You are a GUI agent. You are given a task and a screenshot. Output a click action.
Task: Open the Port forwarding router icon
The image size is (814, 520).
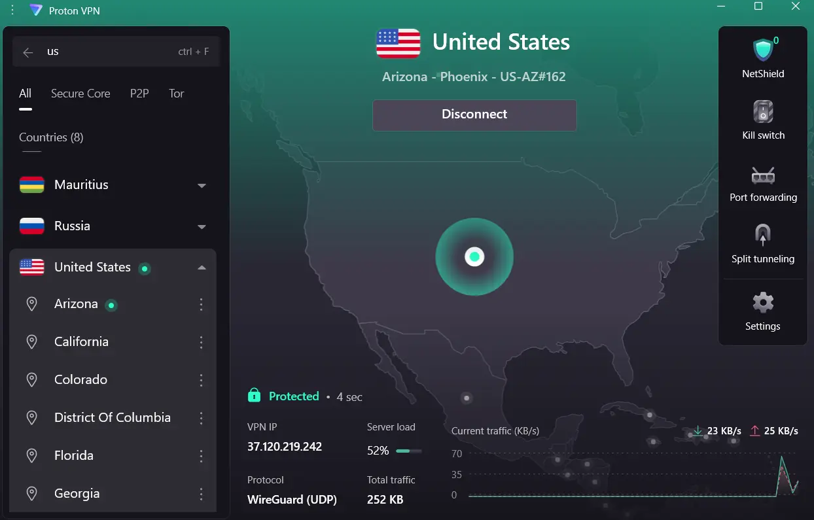(x=763, y=175)
